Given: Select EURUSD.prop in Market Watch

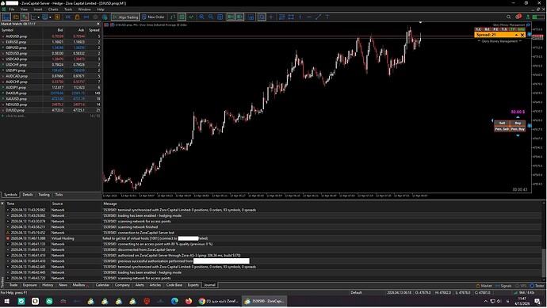Looking at the screenshot, I should point(51,42).
